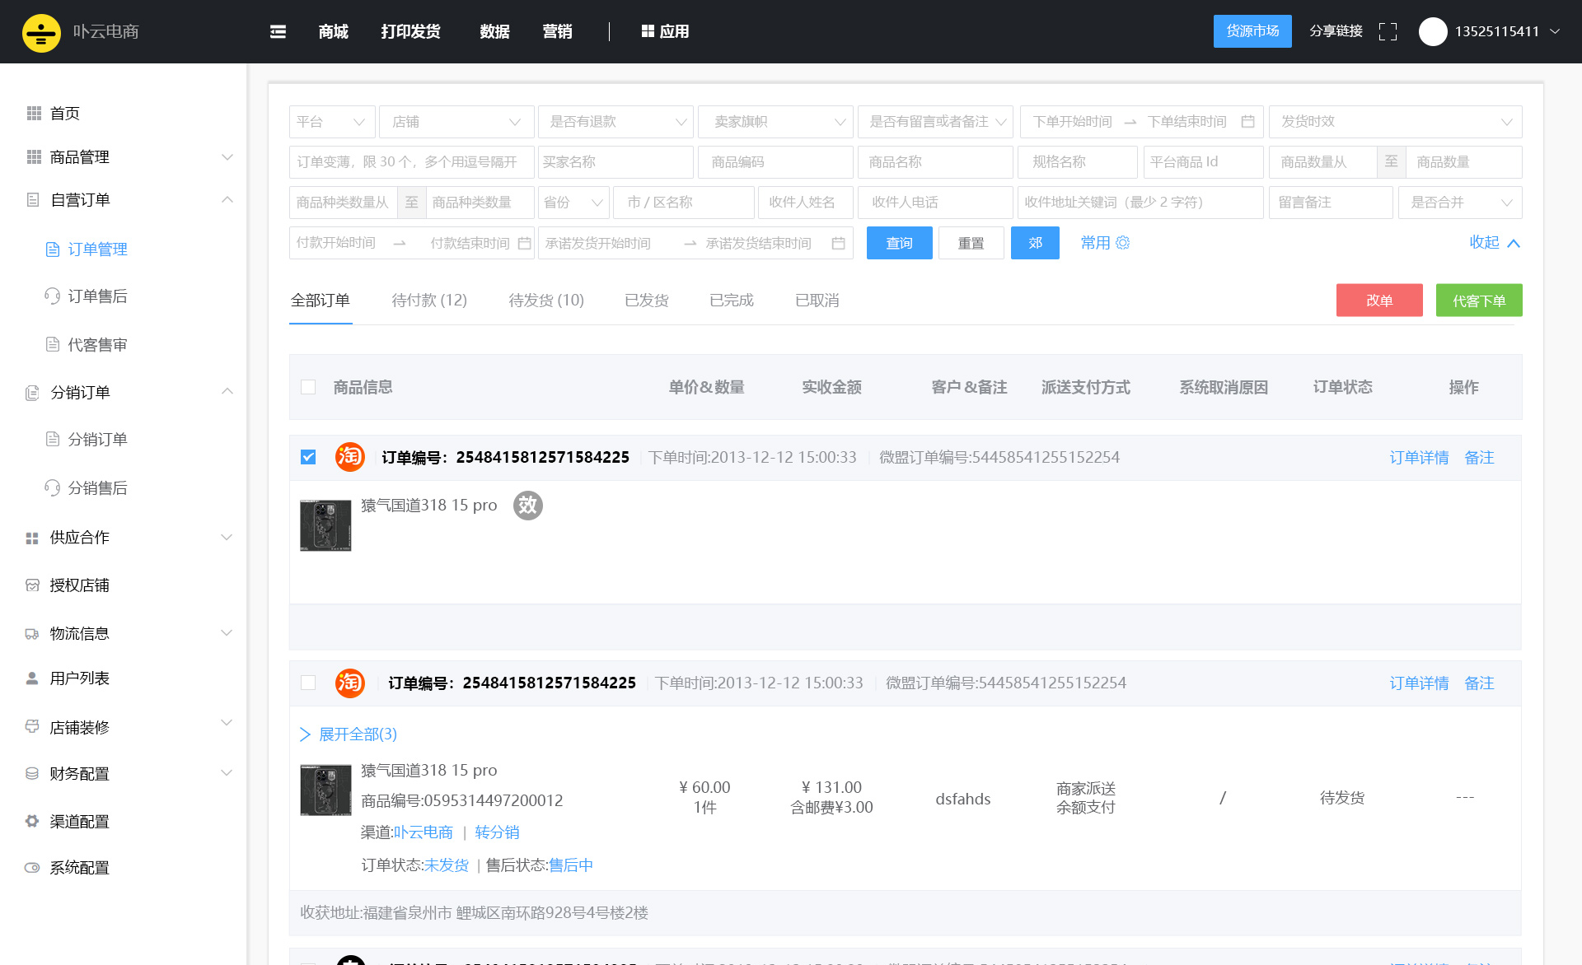Screen dimensions: 1582x965
Task: Open the 应用 grid icon
Action: (x=648, y=31)
